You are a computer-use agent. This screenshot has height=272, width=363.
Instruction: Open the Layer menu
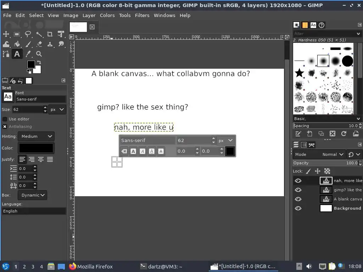pos(89,15)
